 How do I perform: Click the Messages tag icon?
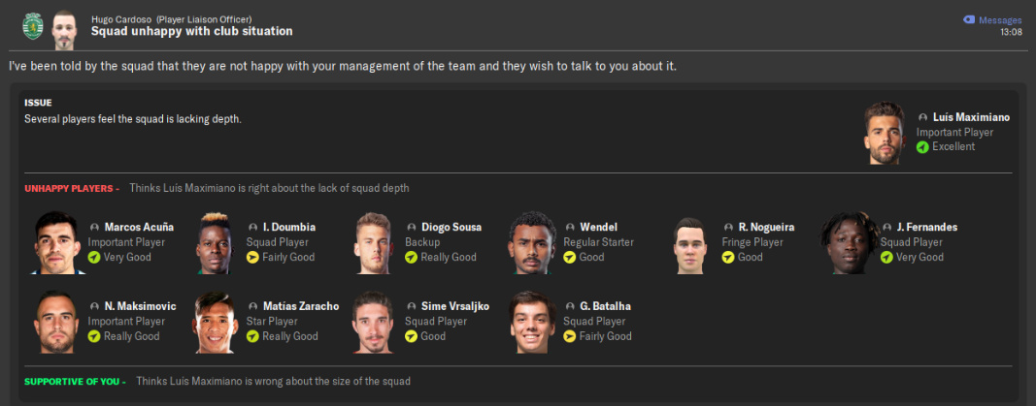[968, 20]
